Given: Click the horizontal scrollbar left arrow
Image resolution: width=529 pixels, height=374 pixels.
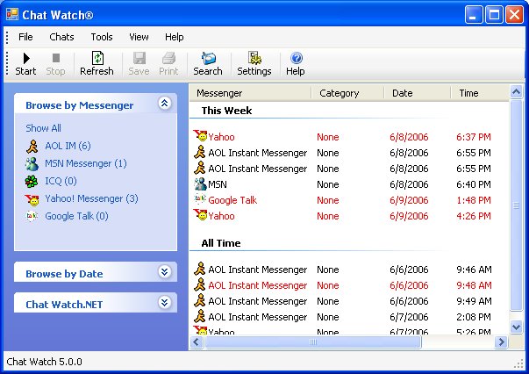Looking at the screenshot, I should click(197, 342).
